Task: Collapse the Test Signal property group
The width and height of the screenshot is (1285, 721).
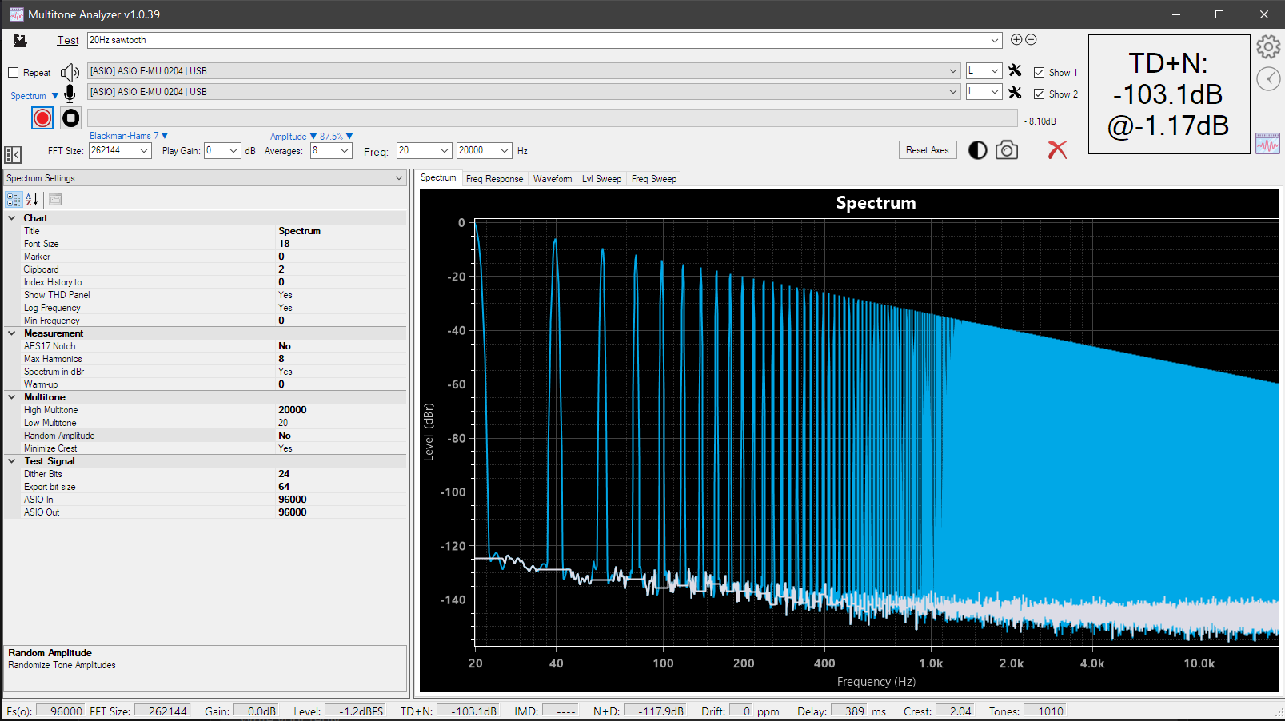Action: coord(12,461)
